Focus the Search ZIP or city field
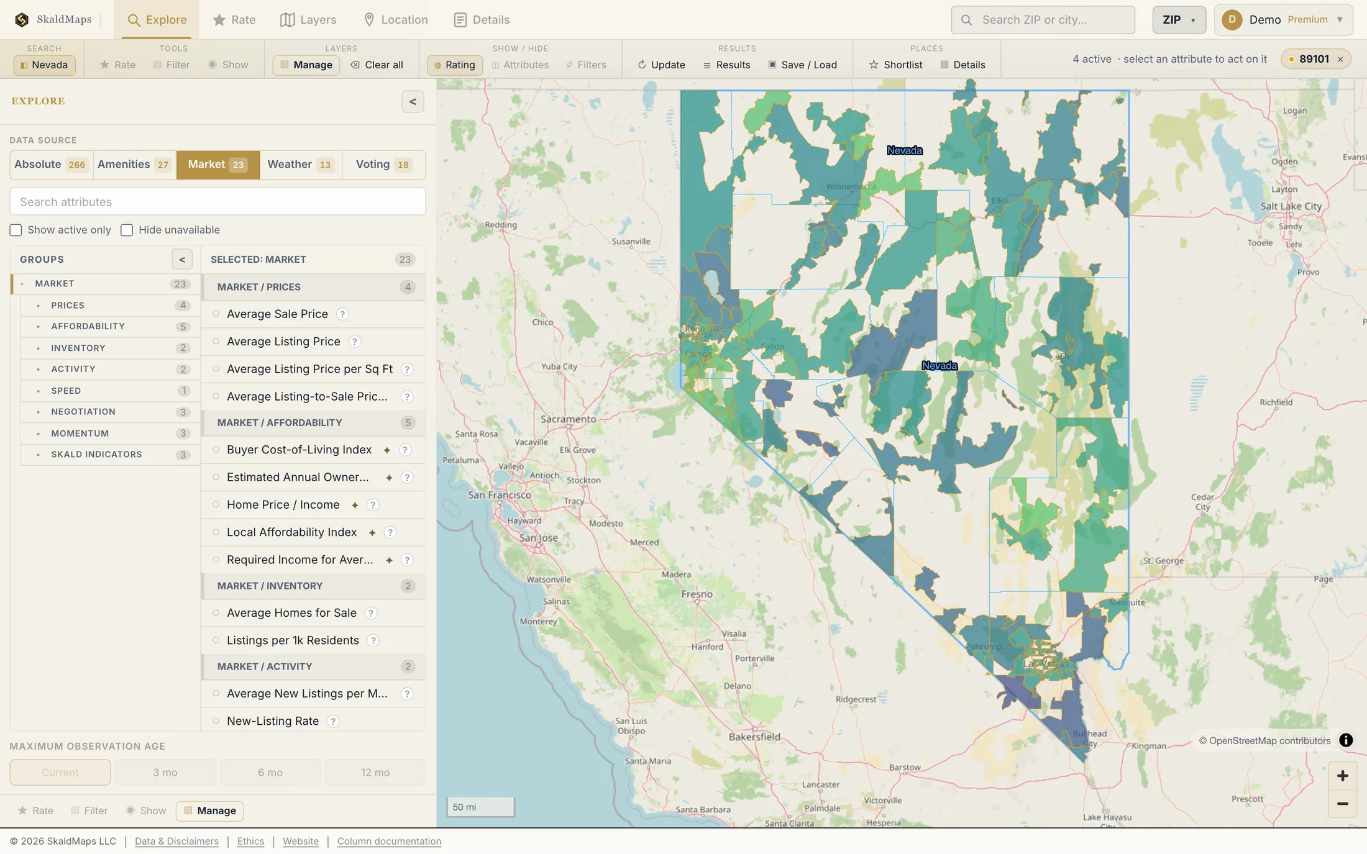This screenshot has width=1367, height=854. point(1043,20)
